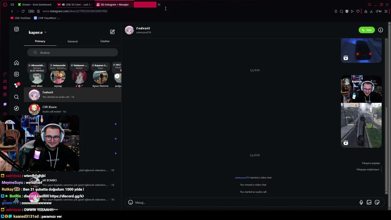
Task: Click the chat vertical scrollbar
Action: (x=386, y=150)
